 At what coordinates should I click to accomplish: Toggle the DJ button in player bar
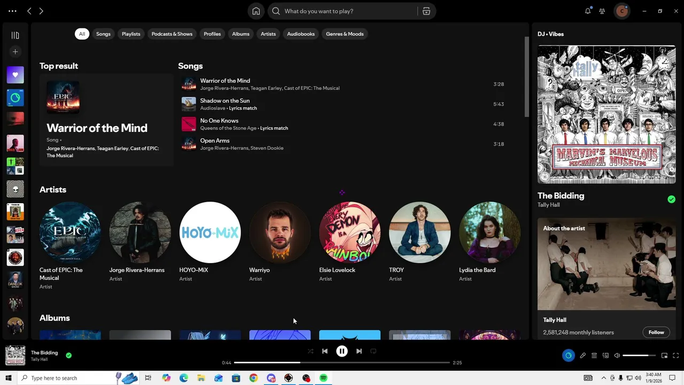569,356
